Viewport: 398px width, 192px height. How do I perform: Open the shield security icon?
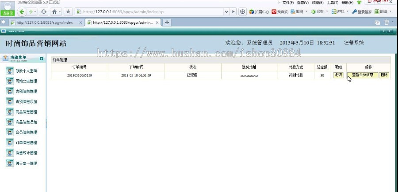point(243,11)
